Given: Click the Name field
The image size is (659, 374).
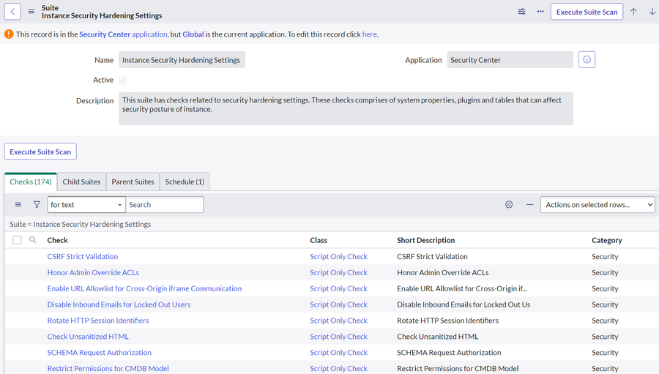Looking at the screenshot, I should point(182,60).
